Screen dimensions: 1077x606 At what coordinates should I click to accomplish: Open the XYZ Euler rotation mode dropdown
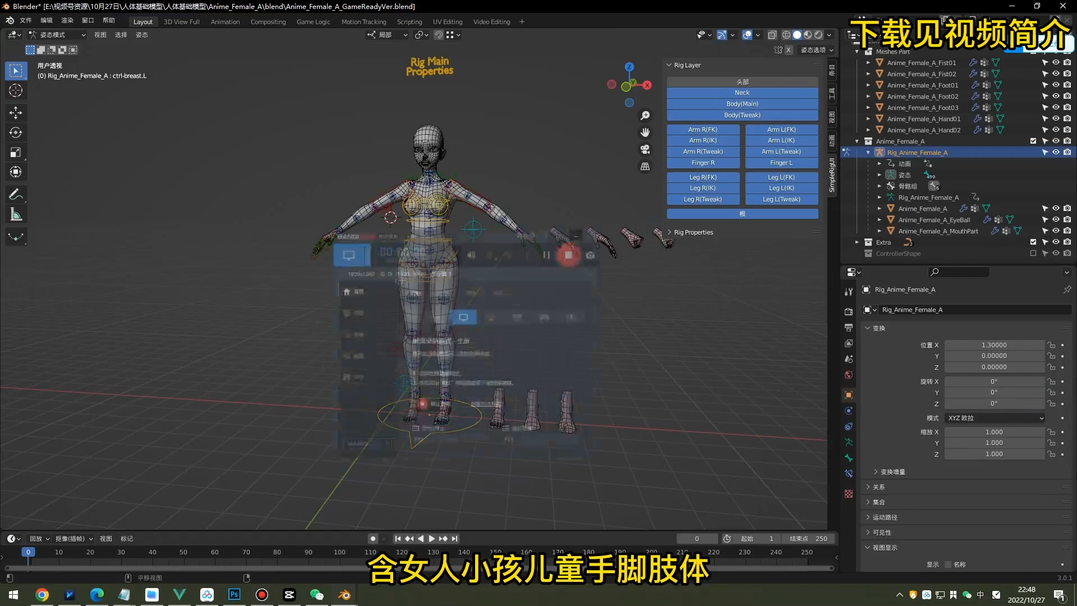click(995, 418)
